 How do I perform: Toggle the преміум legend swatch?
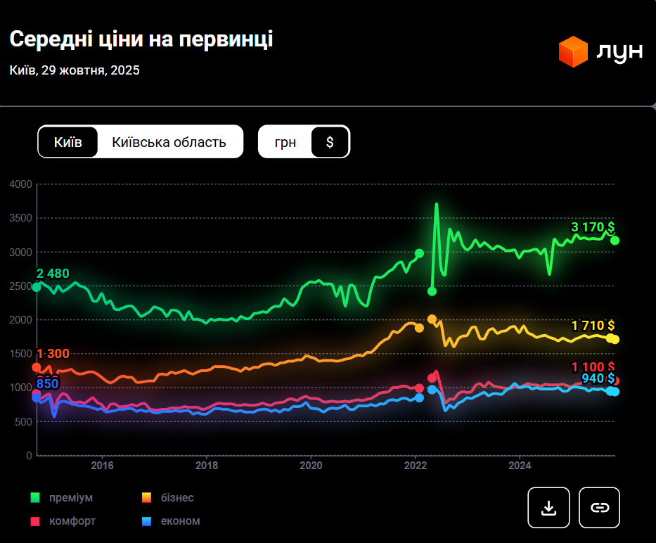(36, 498)
